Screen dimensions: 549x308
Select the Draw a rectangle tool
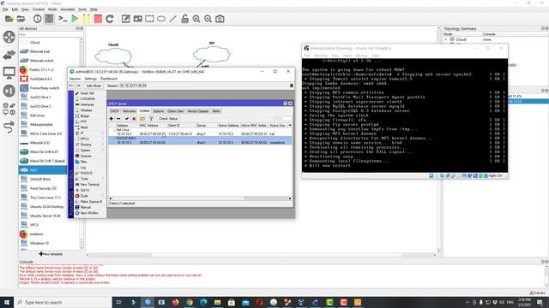[149, 19]
